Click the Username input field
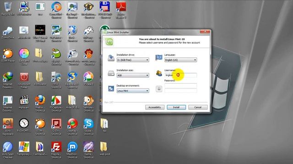Screen dimensions: 293x164 click(180, 75)
